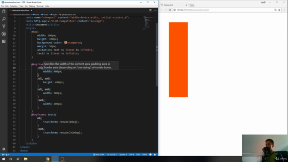
Task: Open Task View on taskbar
Action: coord(18,159)
